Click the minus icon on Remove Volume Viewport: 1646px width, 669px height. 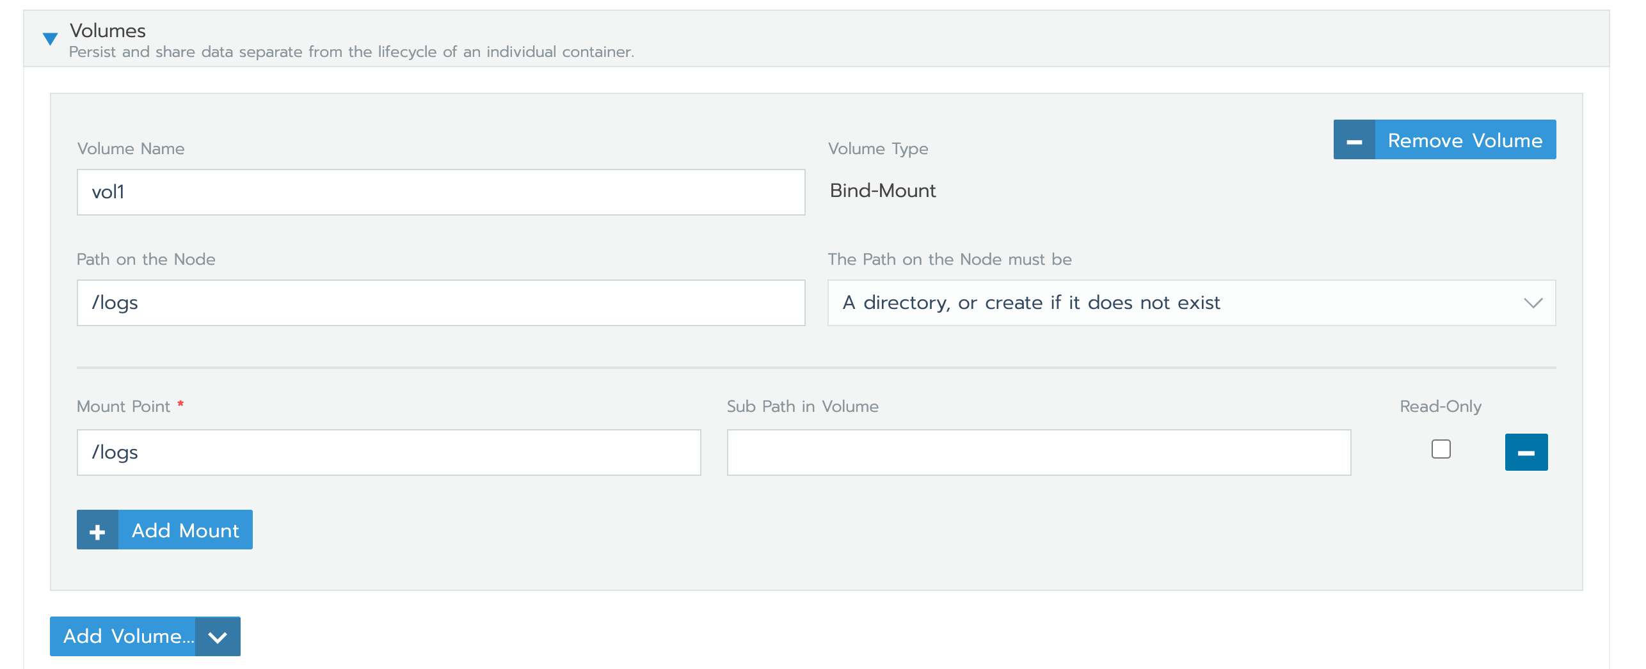coord(1354,140)
